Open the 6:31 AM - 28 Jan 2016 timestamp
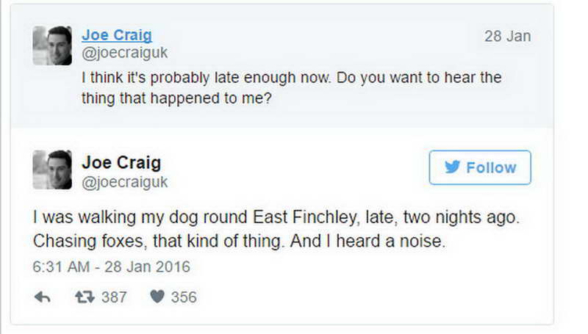 point(112,267)
